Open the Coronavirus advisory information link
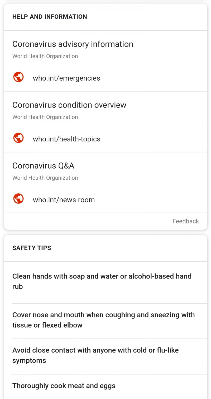 (x=73, y=44)
